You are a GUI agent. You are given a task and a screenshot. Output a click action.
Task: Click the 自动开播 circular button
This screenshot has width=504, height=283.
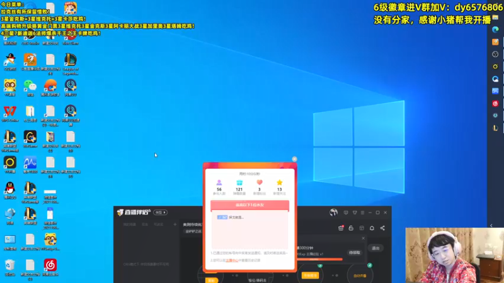tap(360, 275)
